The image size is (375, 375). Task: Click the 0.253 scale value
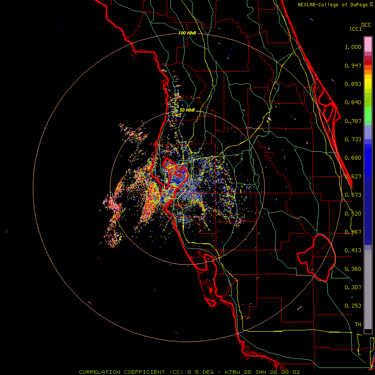(x=353, y=306)
